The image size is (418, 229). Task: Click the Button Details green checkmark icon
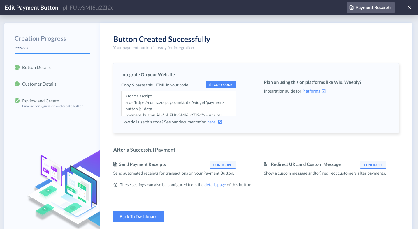click(x=17, y=67)
